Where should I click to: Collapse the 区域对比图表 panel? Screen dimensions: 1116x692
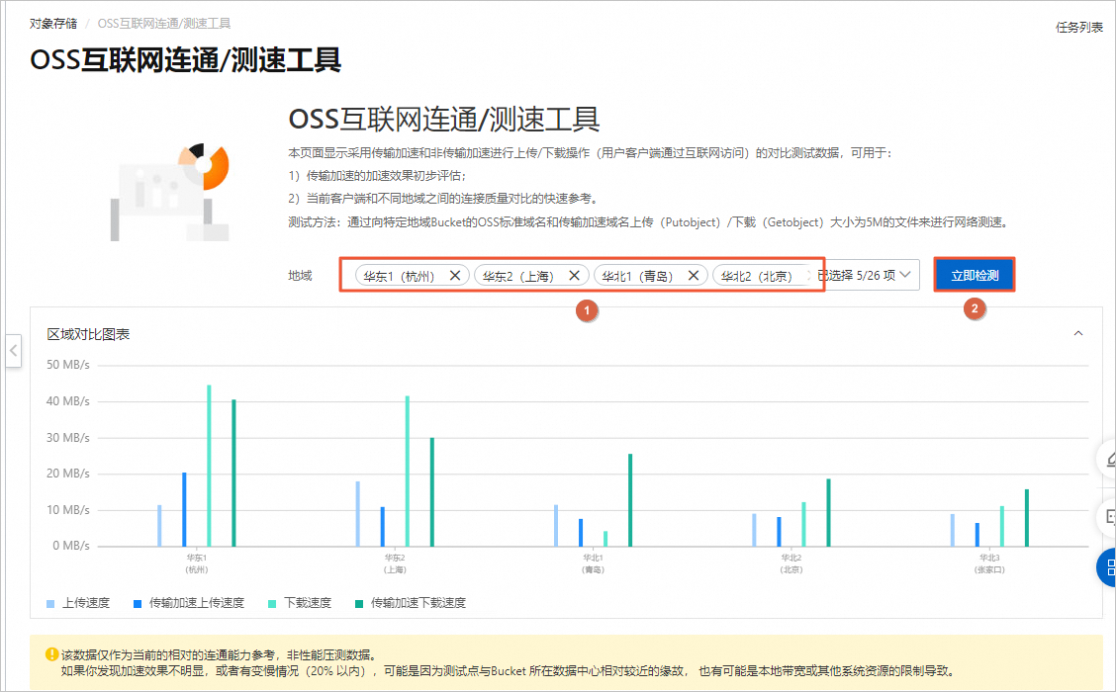(x=1078, y=333)
